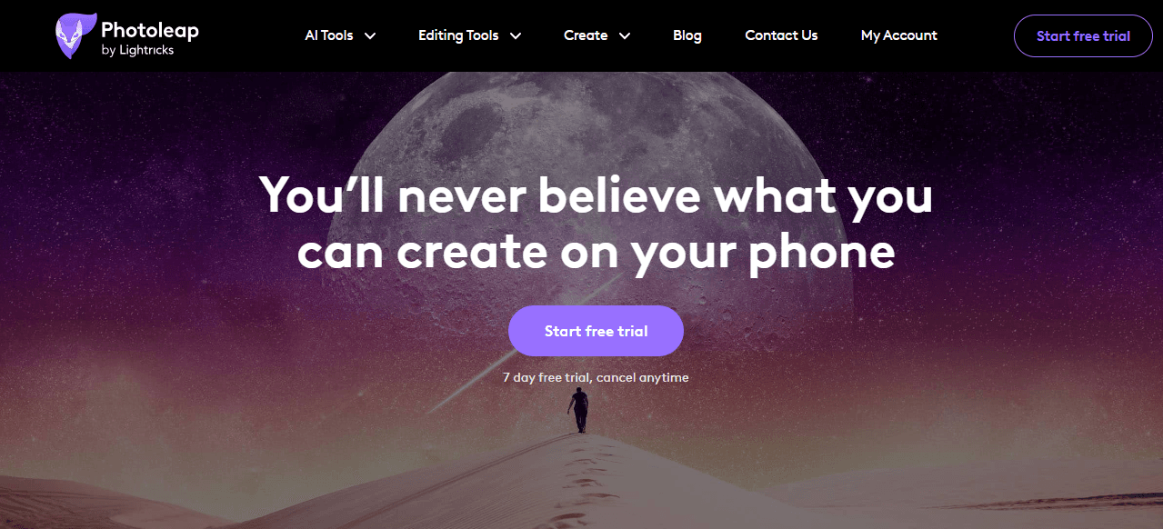Click the man walking on the dune
Screen dimensions: 1163x529
579,410
